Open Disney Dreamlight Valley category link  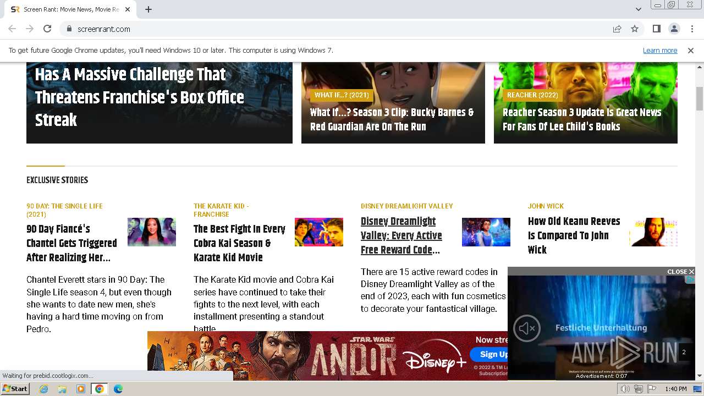click(407, 206)
